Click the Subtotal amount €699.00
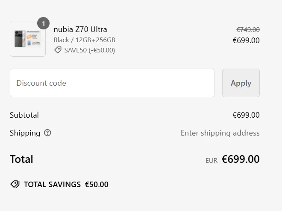The width and height of the screenshot is (282, 211). pos(246,115)
